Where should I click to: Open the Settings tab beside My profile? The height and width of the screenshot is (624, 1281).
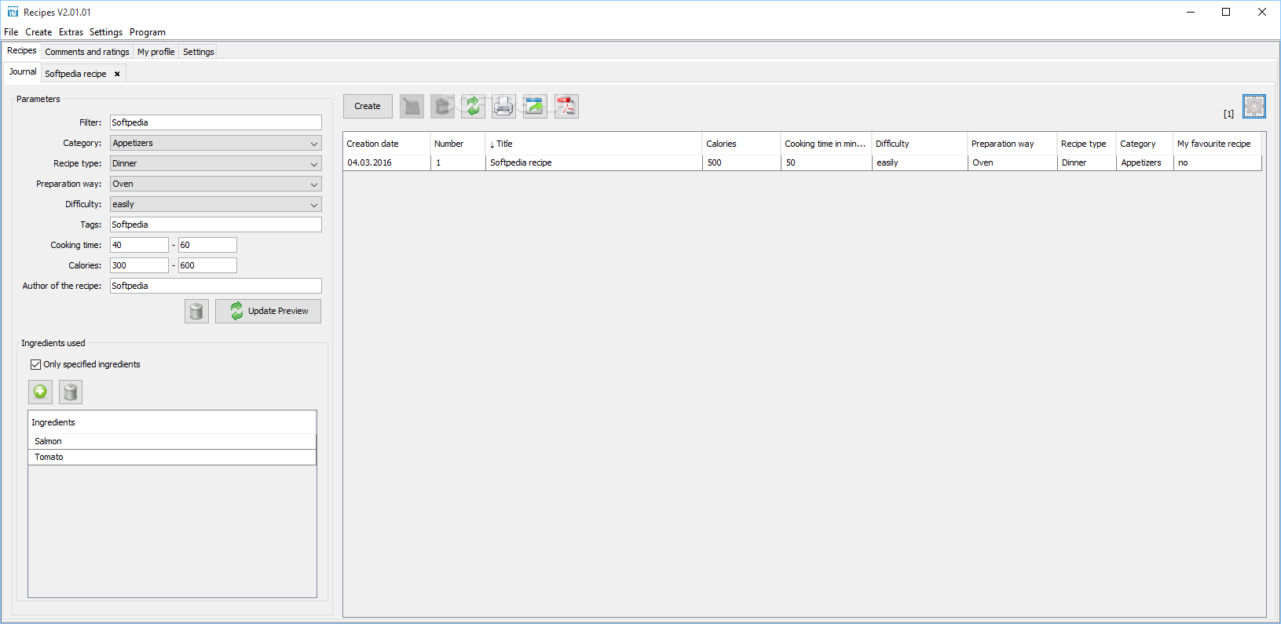(199, 52)
